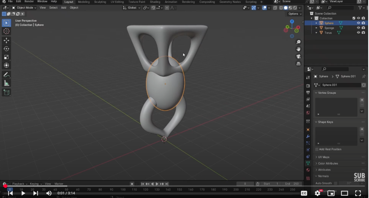369x198 pixels.
Task: Toggle the Torus eye visibility icon
Action: point(359,33)
